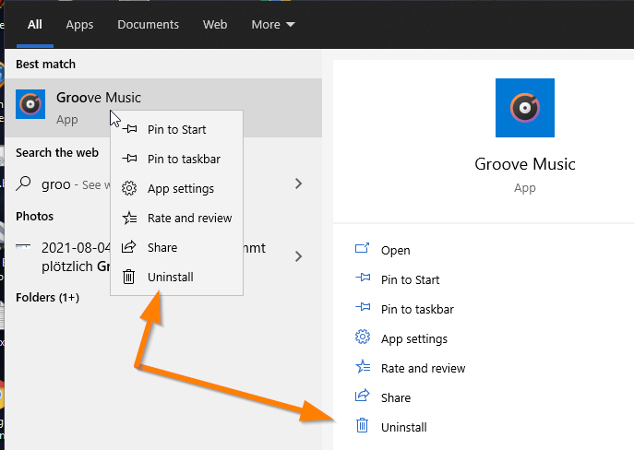The width and height of the screenshot is (634, 450).
Task: Expand the groo web search result arrow
Action: [298, 184]
